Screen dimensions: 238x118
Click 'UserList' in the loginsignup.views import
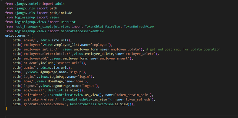click(x=68, y=22)
